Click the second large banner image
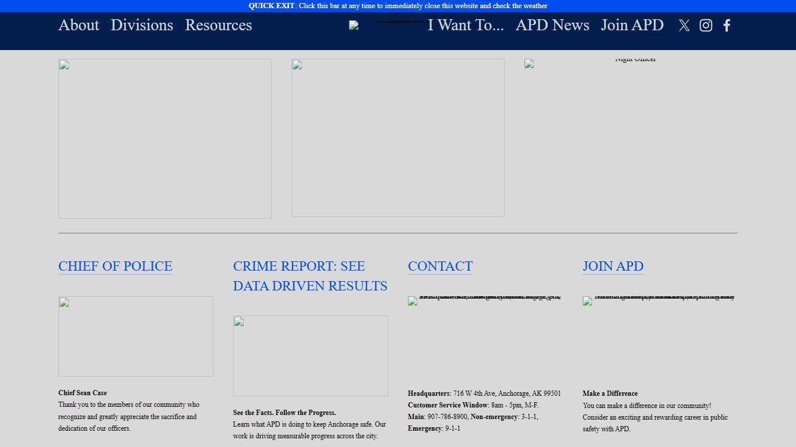 click(x=398, y=138)
